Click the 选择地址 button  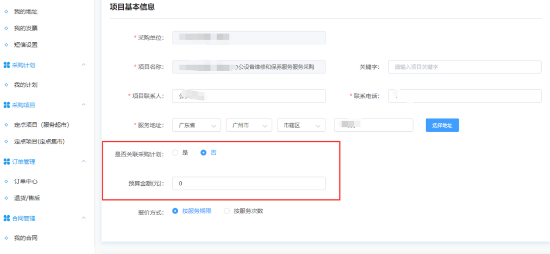point(442,125)
